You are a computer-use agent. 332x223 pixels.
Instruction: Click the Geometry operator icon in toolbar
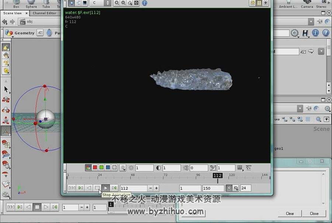(x=9, y=33)
